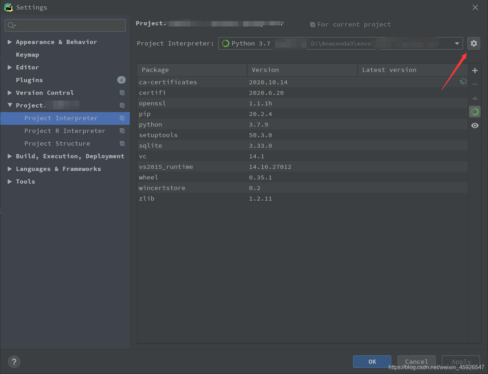This screenshot has height=374, width=488.
Task: Open the interpreter settings gear menu
Action: click(x=474, y=43)
